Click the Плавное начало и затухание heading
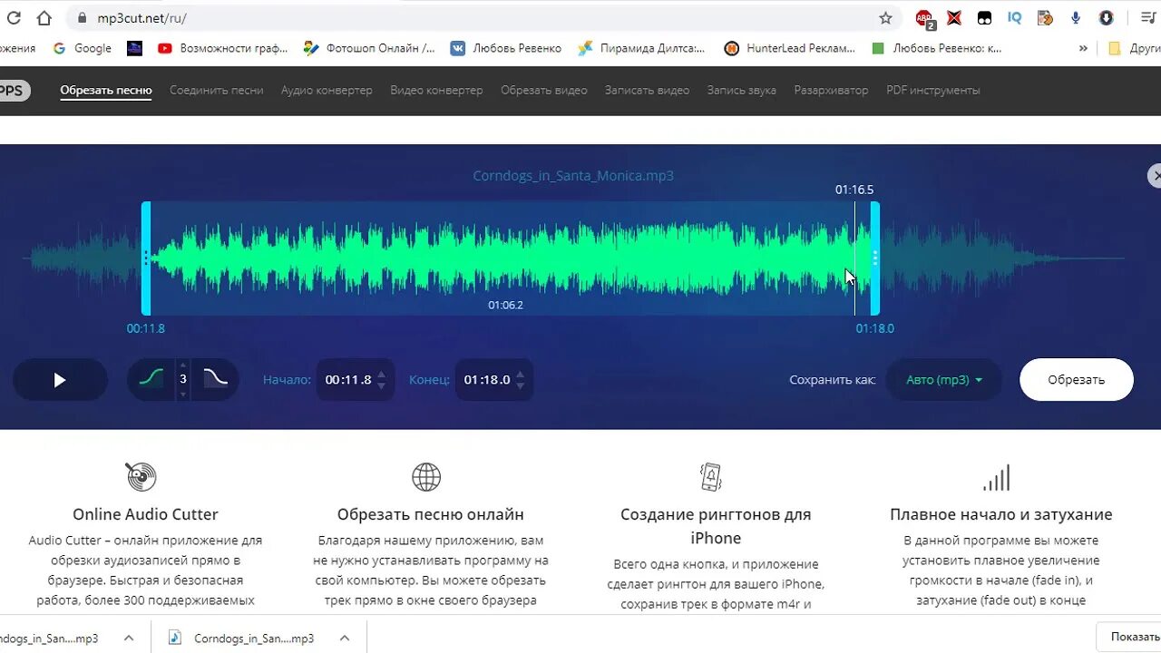The width and height of the screenshot is (1161, 653). pyautogui.click(x=1001, y=514)
